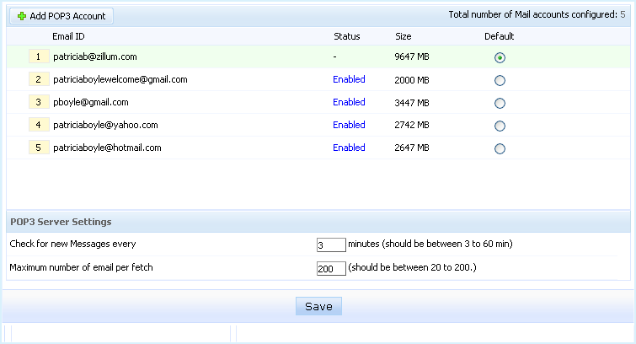The width and height of the screenshot is (636, 344).
Task: Click the row number 1 badge
Action: (x=38, y=56)
